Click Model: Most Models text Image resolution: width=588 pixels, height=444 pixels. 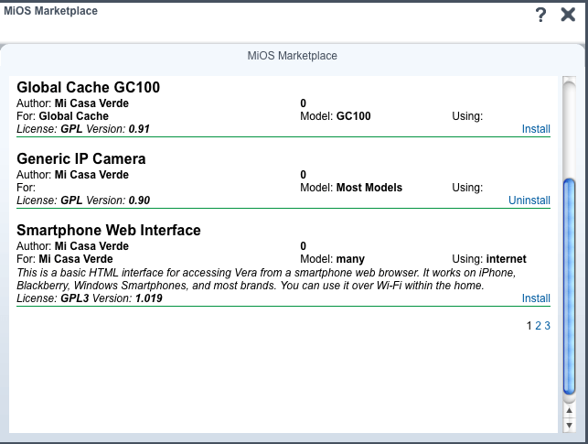[351, 188]
